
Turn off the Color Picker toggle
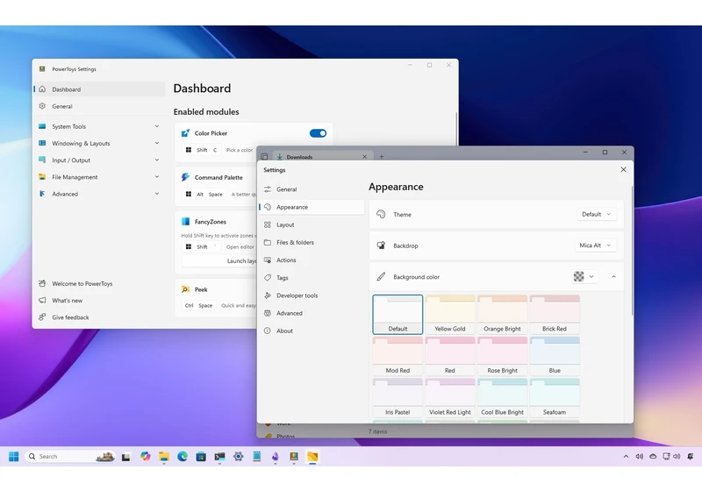[x=318, y=133]
